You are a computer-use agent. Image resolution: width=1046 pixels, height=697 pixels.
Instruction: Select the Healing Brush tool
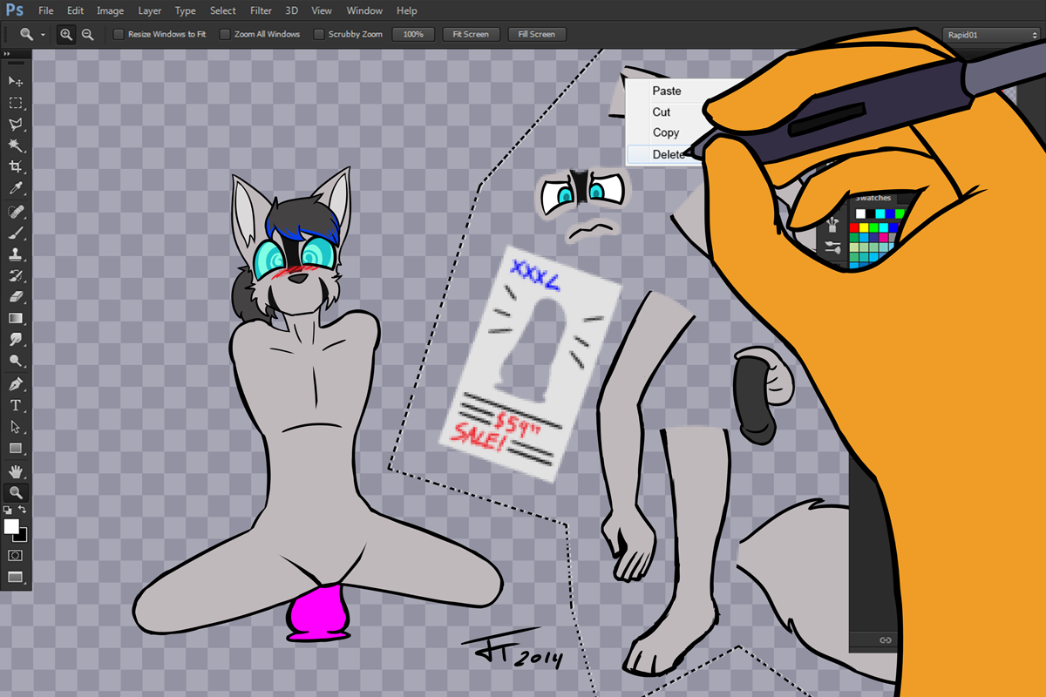coord(16,212)
